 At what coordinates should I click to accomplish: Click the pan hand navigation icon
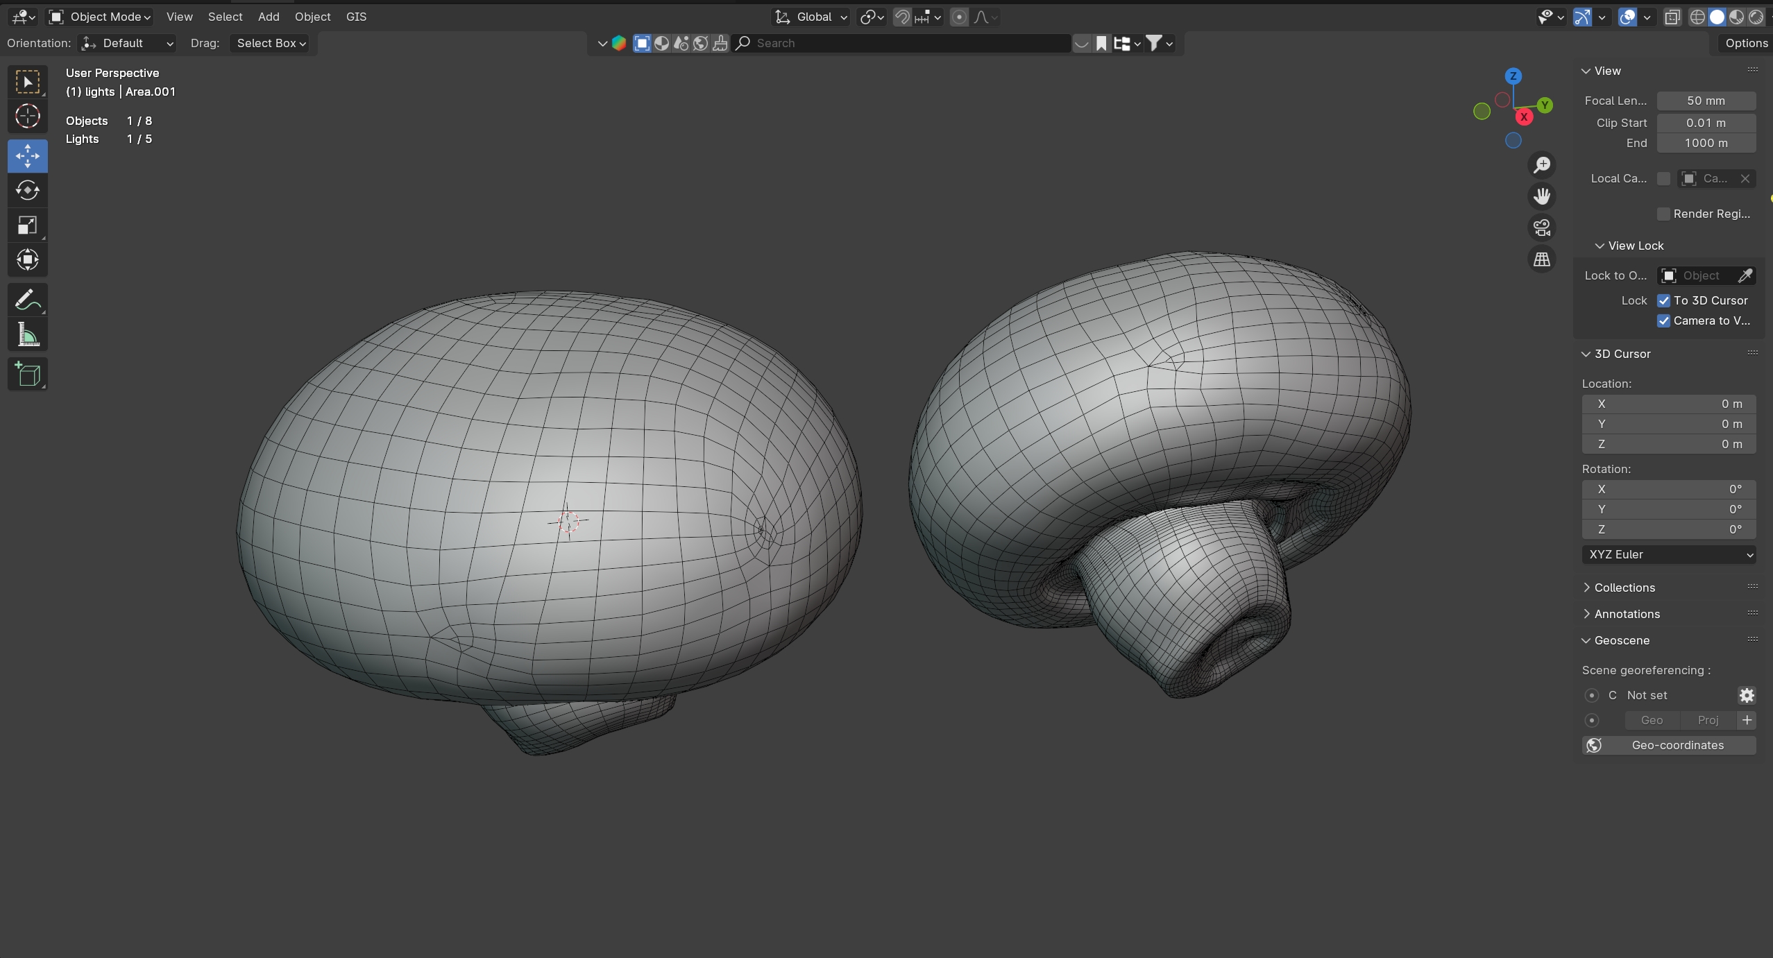pyautogui.click(x=1541, y=196)
